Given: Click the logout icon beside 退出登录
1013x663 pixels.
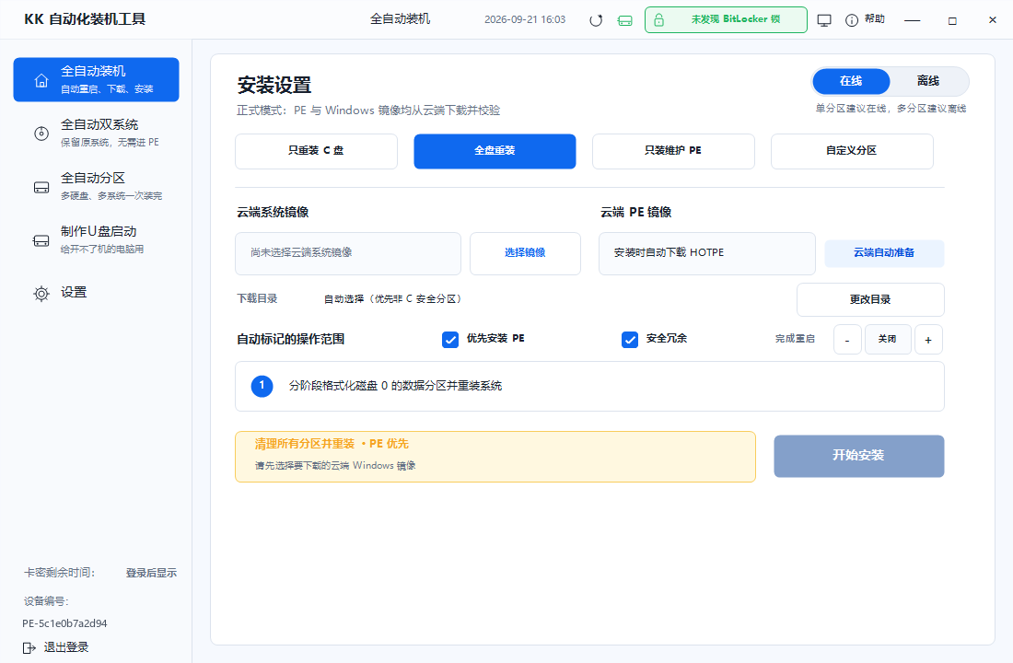Looking at the screenshot, I should [29, 647].
